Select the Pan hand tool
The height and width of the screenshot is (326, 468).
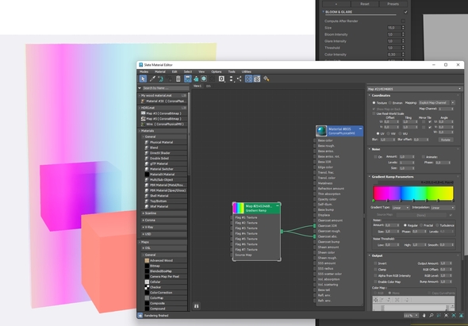[x=424, y=315]
